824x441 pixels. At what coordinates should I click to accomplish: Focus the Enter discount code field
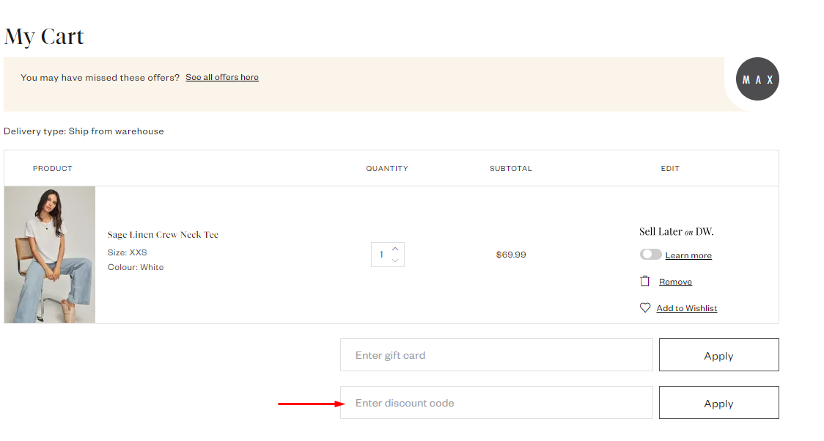point(496,403)
